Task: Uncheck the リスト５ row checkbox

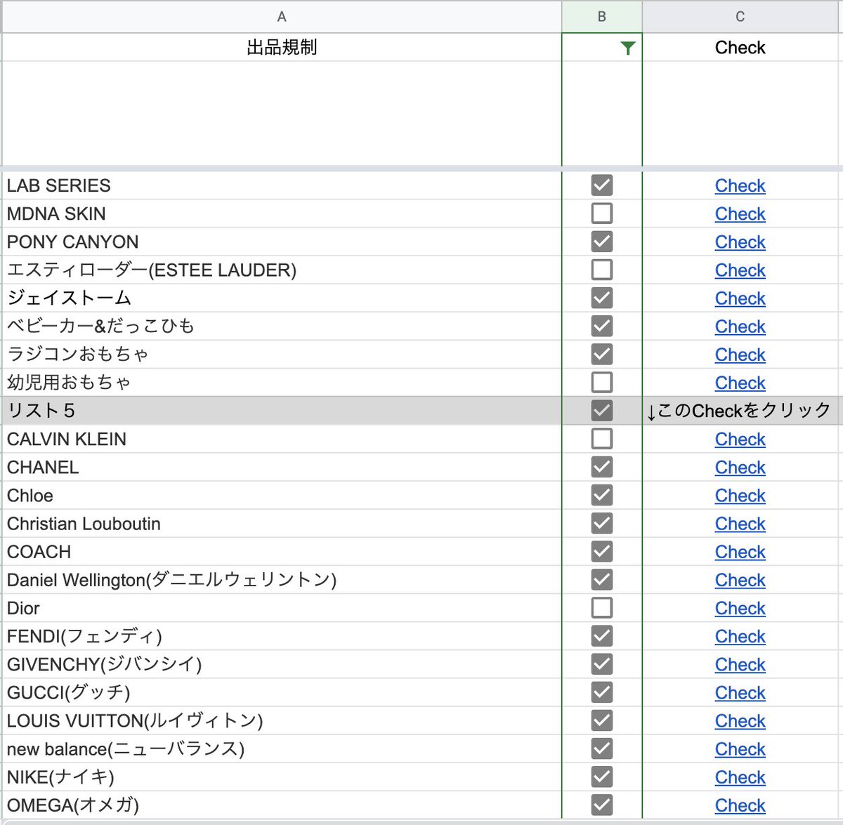Action: [601, 411]
